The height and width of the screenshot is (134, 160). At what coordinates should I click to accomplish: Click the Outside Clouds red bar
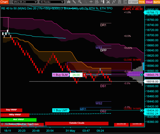(x=77, y=124)
